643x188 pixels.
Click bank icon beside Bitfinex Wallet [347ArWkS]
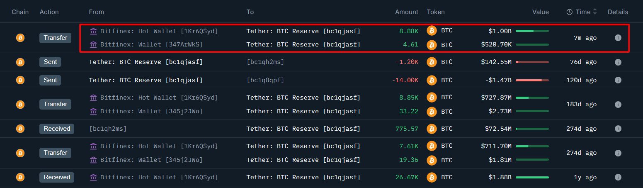point(93,44)
